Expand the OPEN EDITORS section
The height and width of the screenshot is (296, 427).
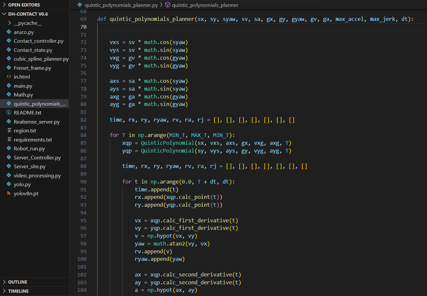coord(4,5)
